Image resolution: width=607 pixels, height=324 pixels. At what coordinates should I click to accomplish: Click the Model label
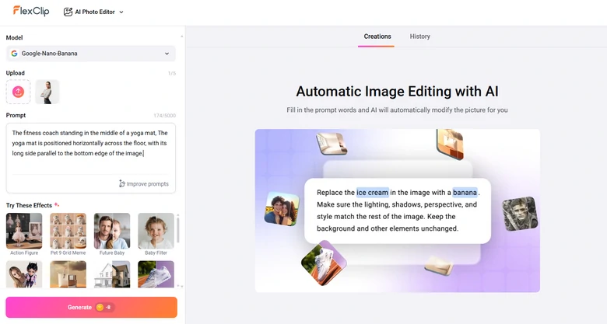pos(14,37)
